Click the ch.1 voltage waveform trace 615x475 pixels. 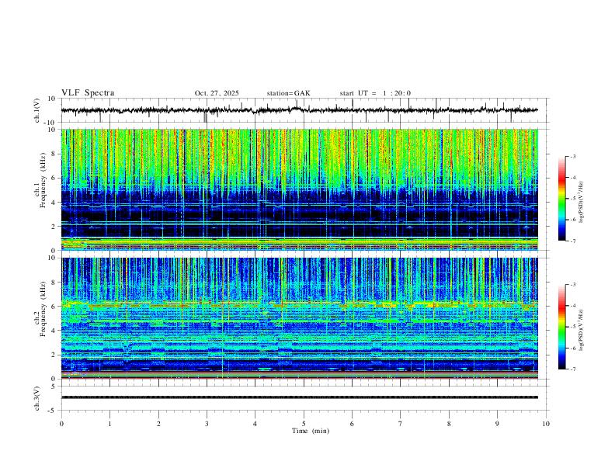(x=300, y=110)
